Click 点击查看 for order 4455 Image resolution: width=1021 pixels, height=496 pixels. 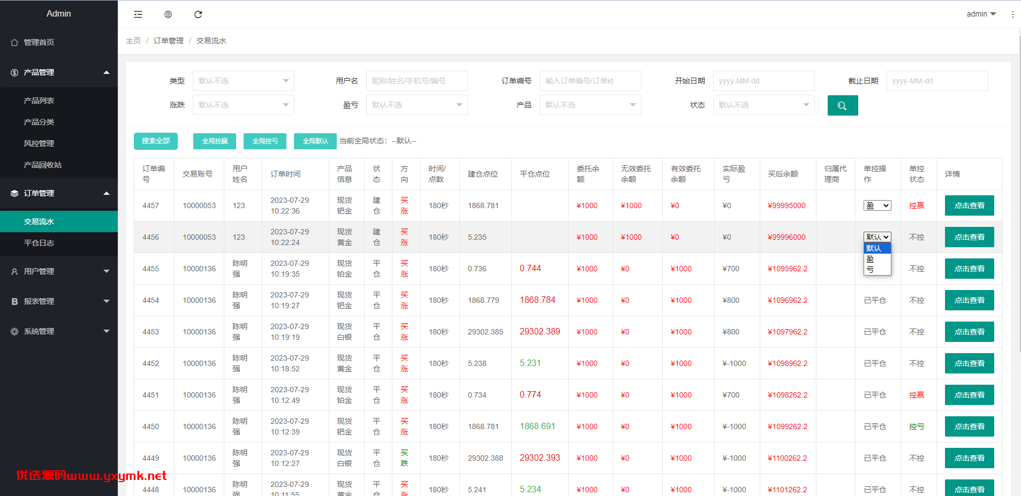click(970, 269)
